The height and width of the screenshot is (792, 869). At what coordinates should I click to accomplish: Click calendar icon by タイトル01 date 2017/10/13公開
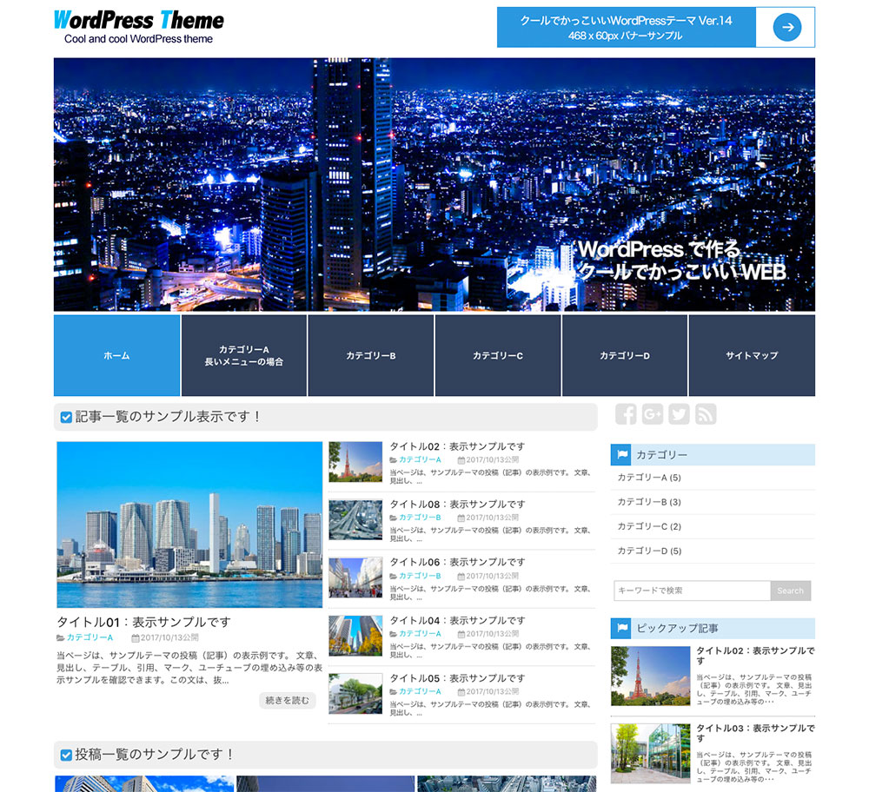(136, 638)
